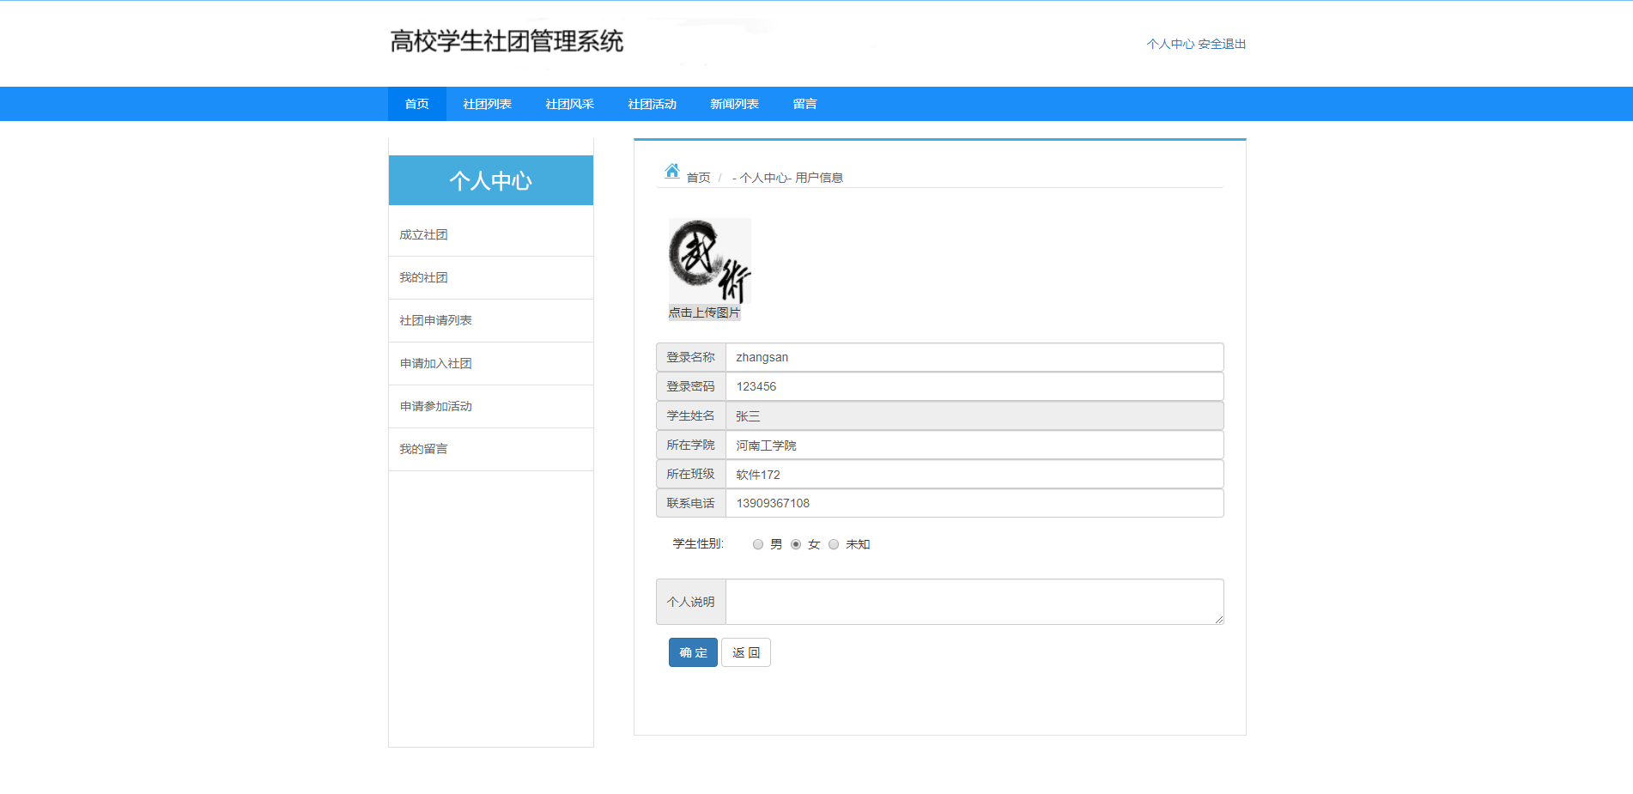The width and height of the screenshot is (1633, 794).
Task: Open 社团申请列表 in the sidebar
Action: [x=434, y=319]
